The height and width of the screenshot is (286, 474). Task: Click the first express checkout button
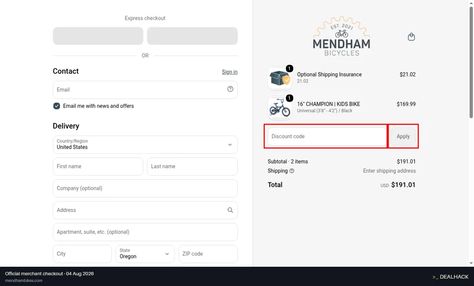(98, 36)
